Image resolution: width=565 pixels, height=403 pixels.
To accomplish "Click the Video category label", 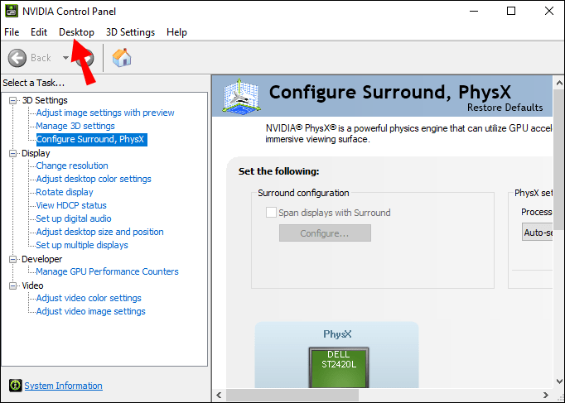I will (x=32, y=286).
